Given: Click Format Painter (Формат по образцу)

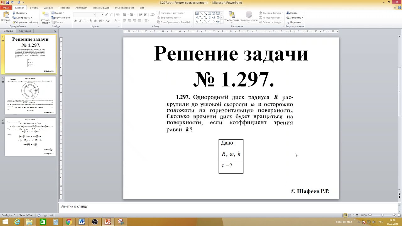Looking at the screenshot, I should click(x=25, y=22).
